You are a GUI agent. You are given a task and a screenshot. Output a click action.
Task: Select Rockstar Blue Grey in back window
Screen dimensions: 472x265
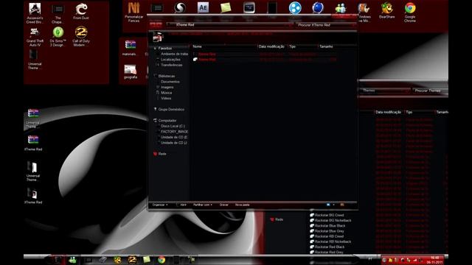pyautogui.click(x=330, y=231)
